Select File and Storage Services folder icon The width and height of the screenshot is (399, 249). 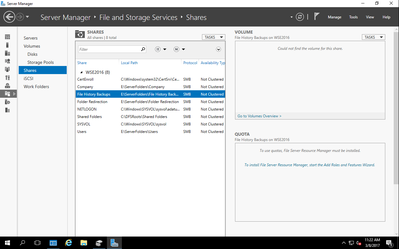click(7, 94)
